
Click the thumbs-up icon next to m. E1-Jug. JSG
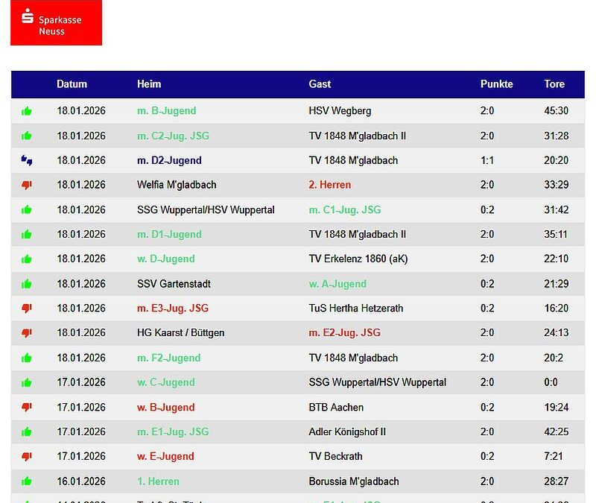[27, 431]
